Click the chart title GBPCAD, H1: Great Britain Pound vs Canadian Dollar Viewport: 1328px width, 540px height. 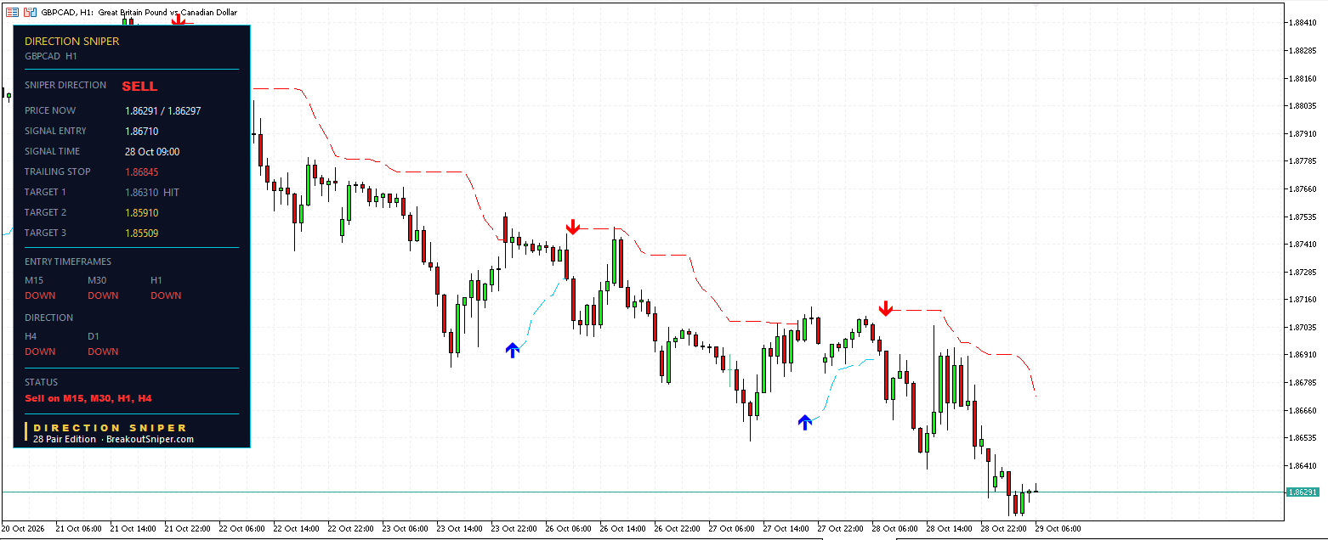point(139,13)
